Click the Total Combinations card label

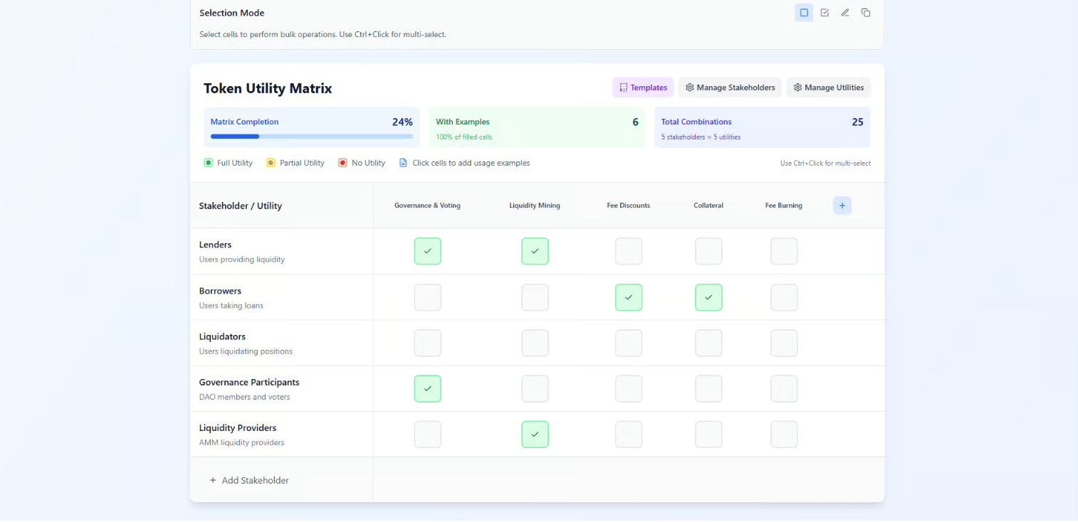[696, 122]
